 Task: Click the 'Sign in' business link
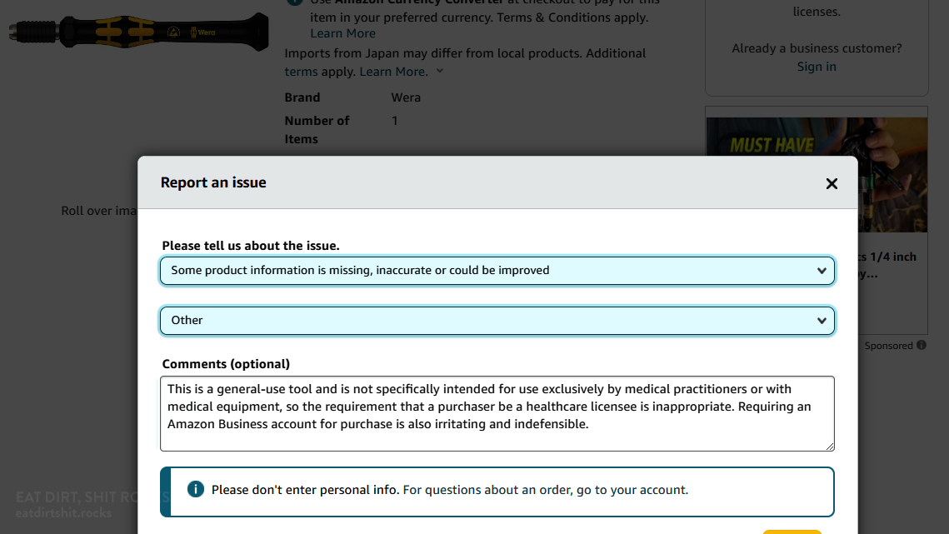point(817,67)
